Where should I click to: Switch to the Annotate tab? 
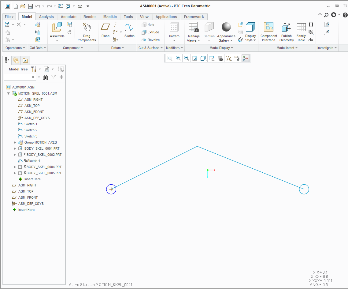pos(68,17)
